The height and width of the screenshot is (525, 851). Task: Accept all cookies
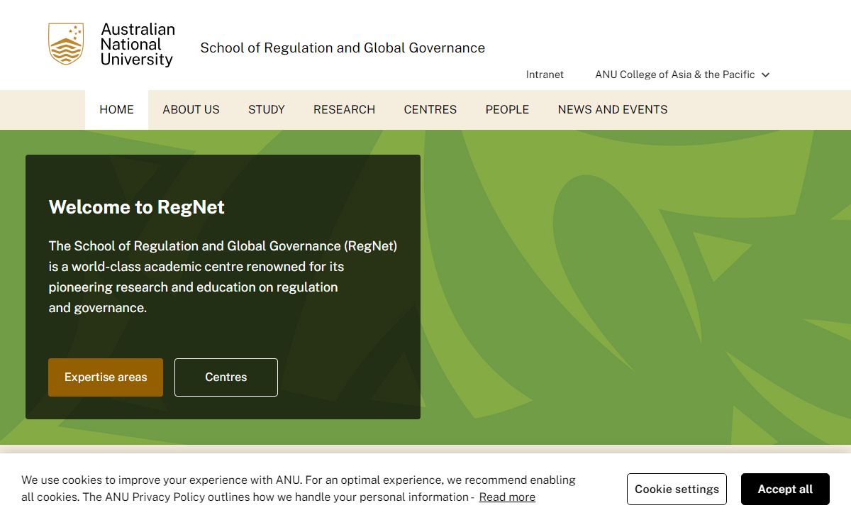785,490
